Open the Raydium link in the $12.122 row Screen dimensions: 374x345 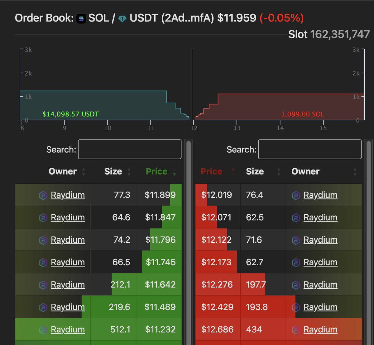pos(320,240)
